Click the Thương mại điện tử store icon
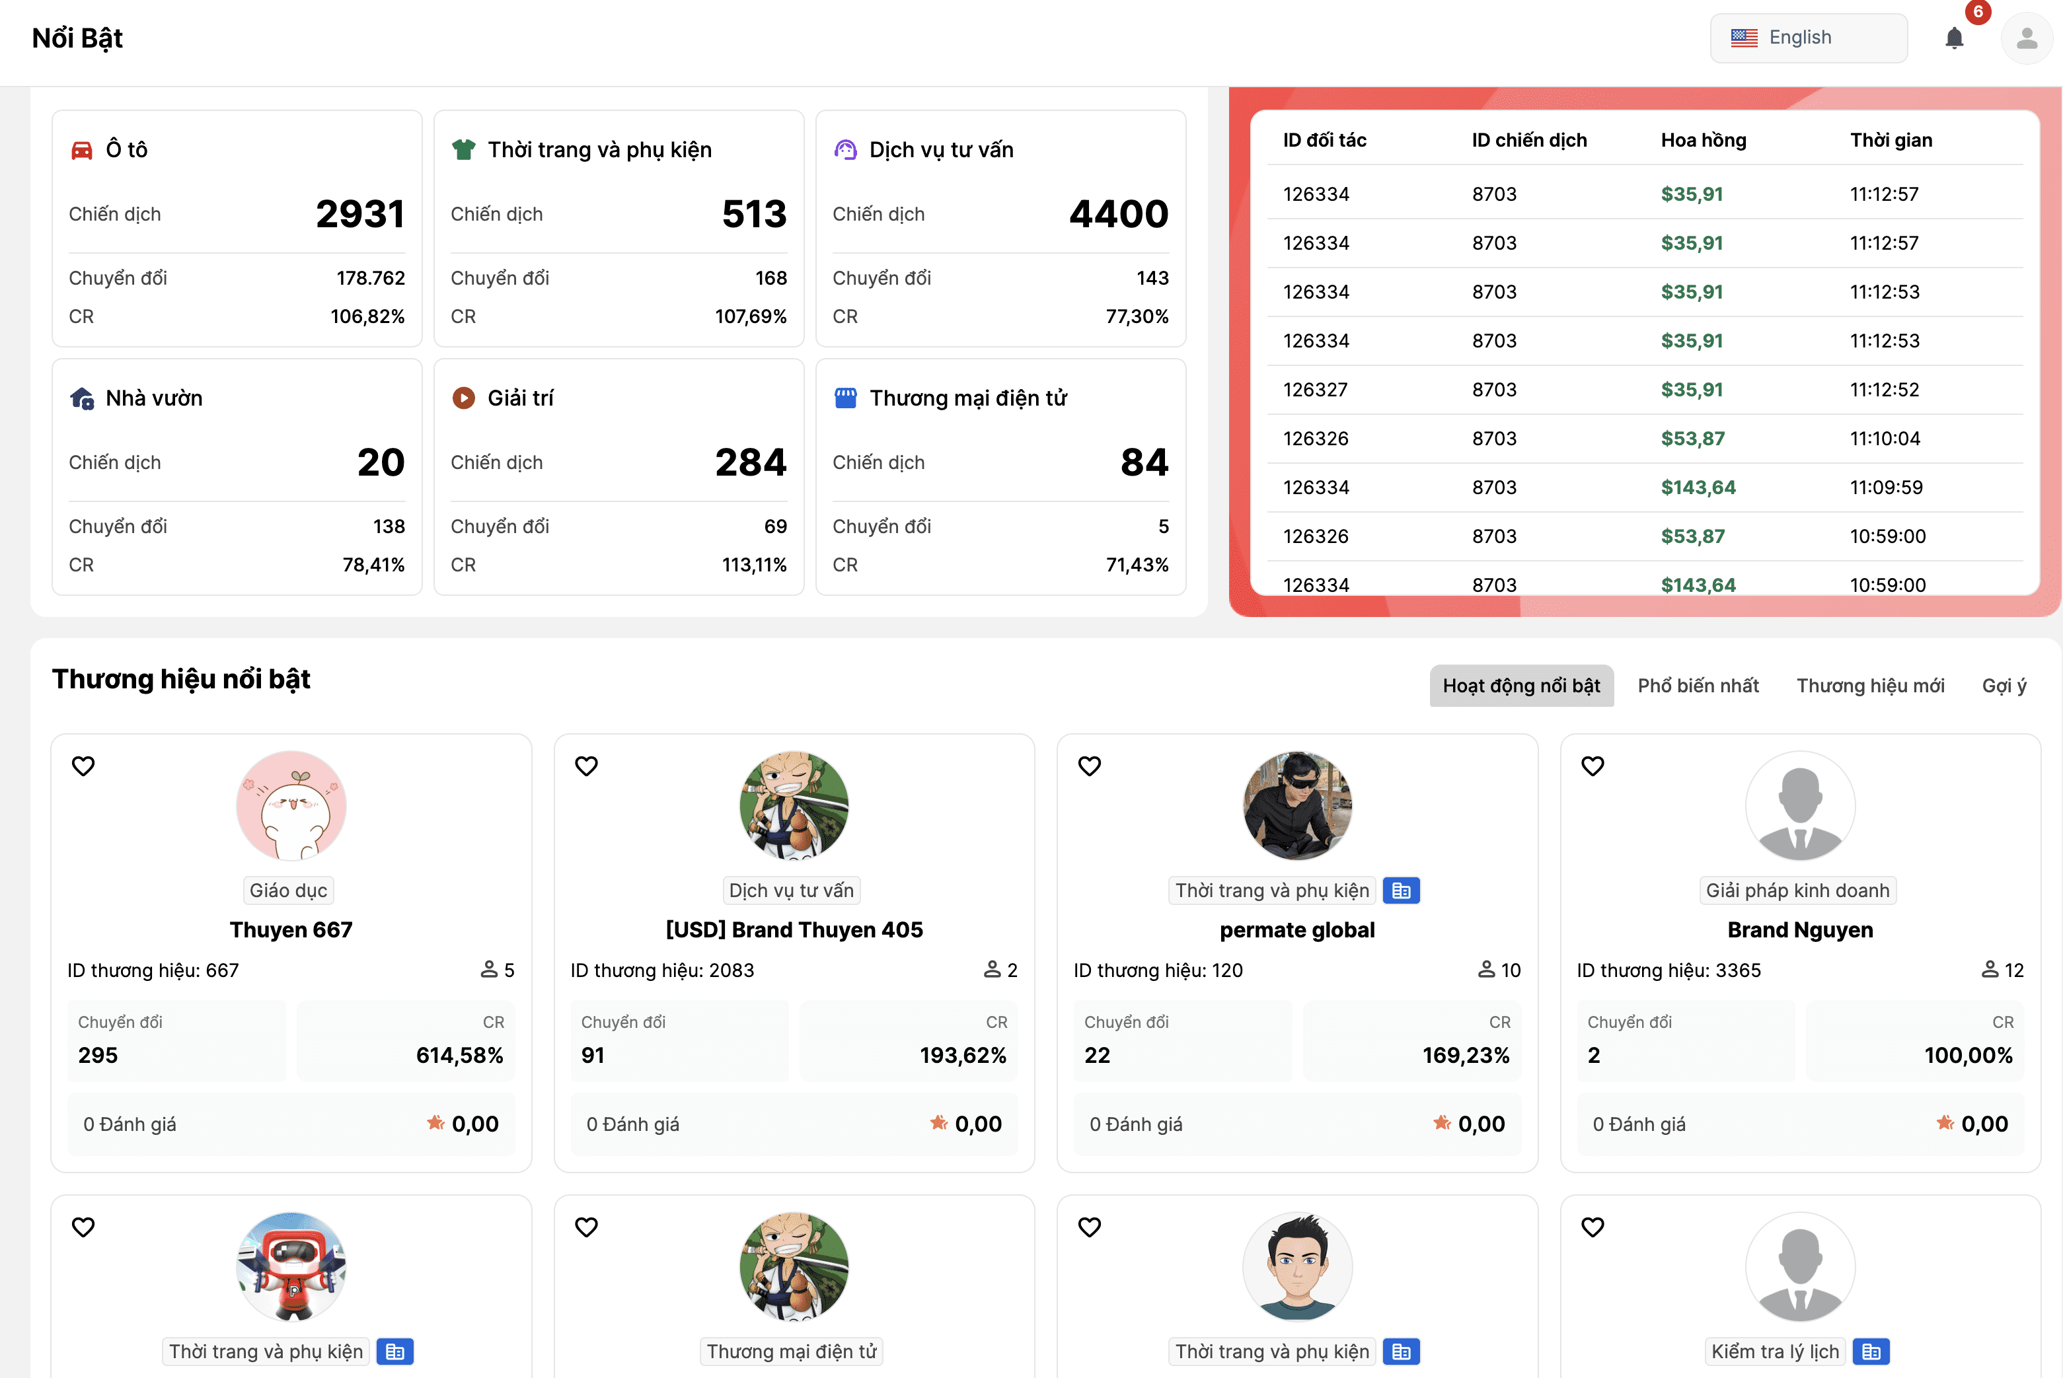This screenshot has height=1378, width=2063. (844, 398)
